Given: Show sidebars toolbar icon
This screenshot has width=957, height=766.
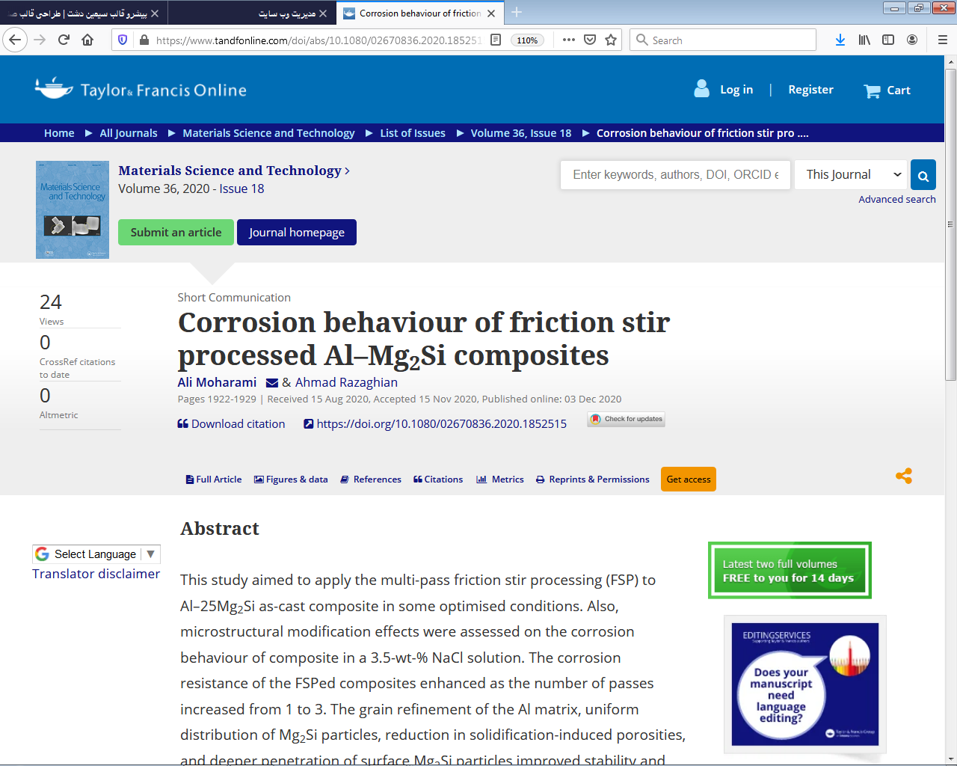Looking at the screenshot, I should click(888, 40).
